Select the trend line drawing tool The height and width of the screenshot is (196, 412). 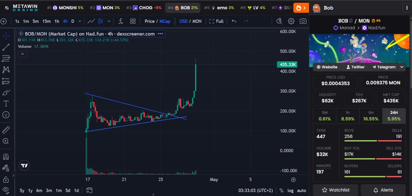pyautogui.click(x=6, y=47)
